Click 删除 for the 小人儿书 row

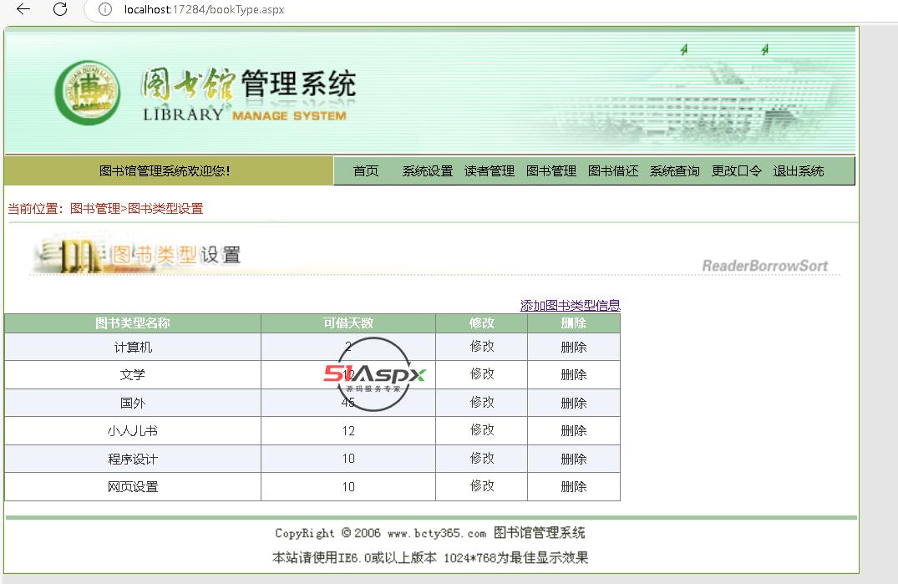point(573,431)
